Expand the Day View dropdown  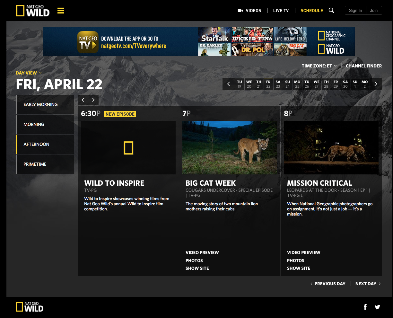[x=29, y=73]
